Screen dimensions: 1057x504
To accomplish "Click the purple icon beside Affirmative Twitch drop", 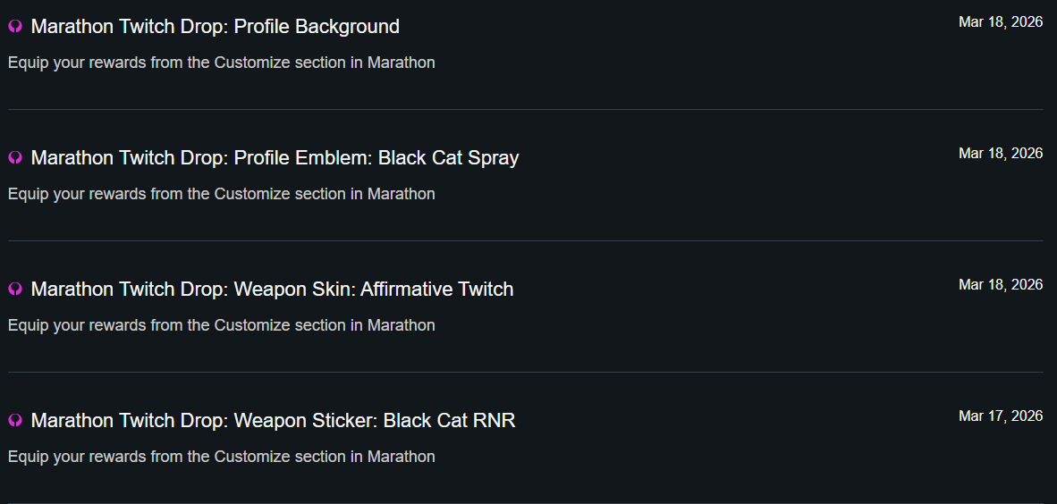I will (15, 290).
